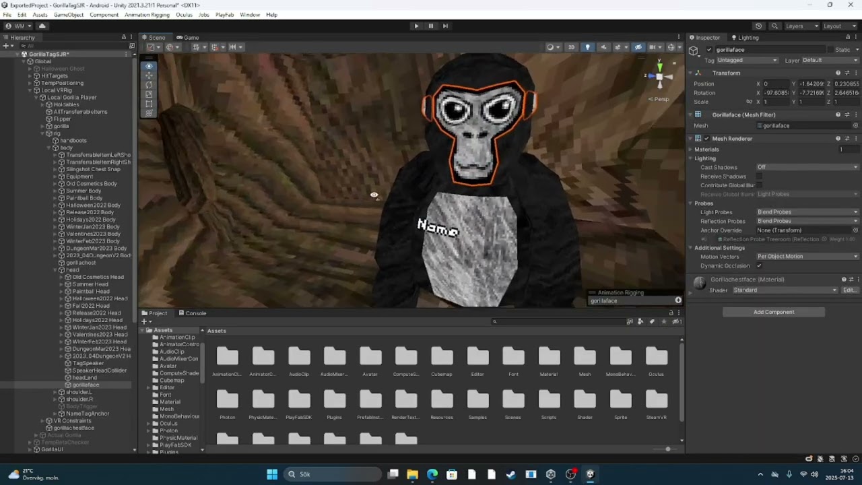Collapse the head node in Hierarchy
The image size is (862, 485).
click(56, 270)
